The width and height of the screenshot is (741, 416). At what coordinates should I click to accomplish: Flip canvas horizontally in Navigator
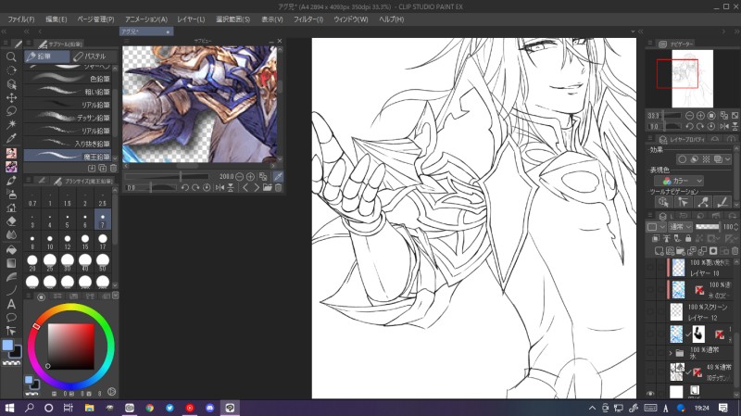click(724, 126)
